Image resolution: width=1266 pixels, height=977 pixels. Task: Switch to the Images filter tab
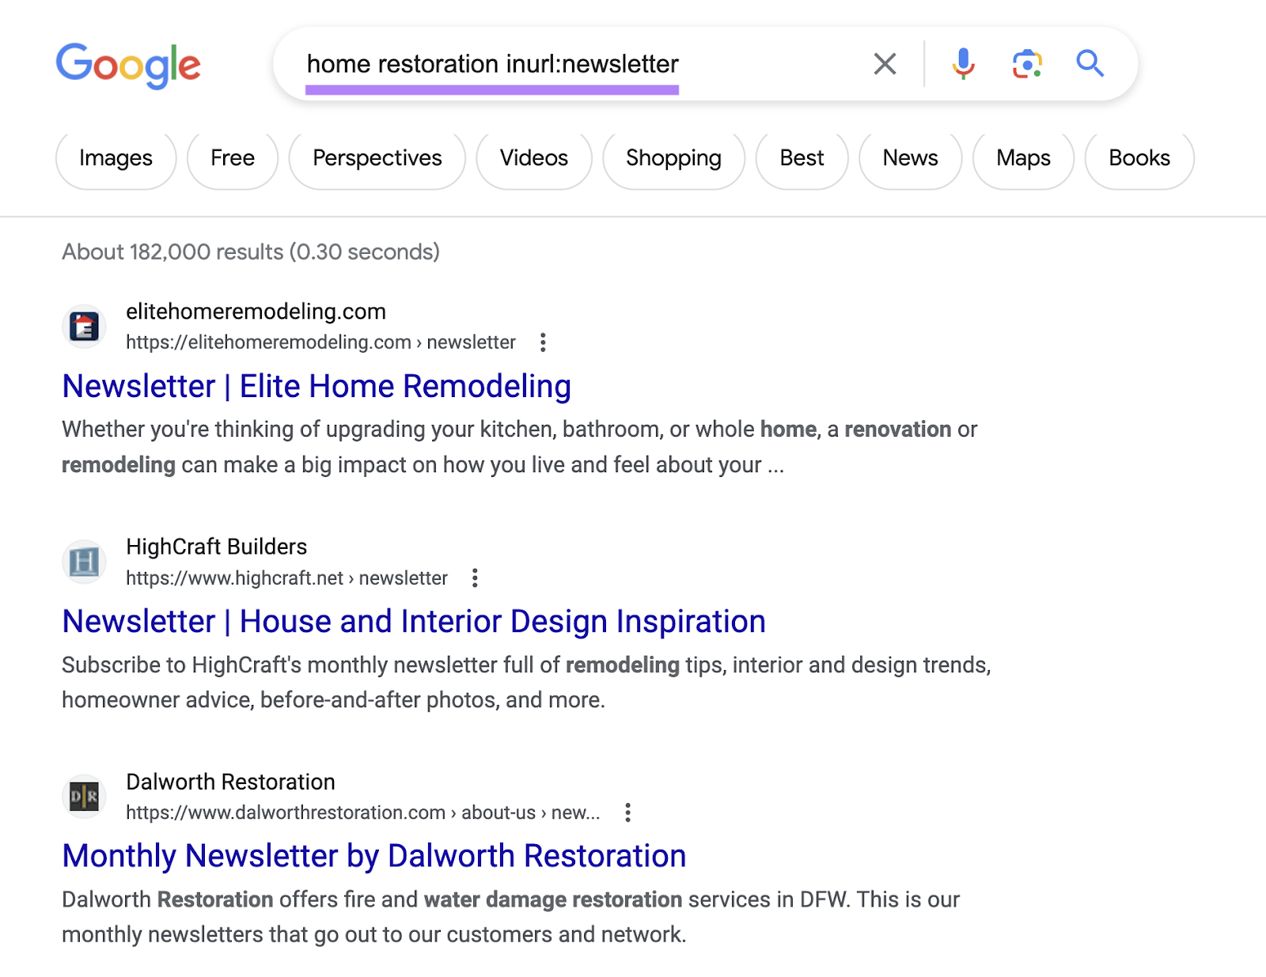[116, 158]
